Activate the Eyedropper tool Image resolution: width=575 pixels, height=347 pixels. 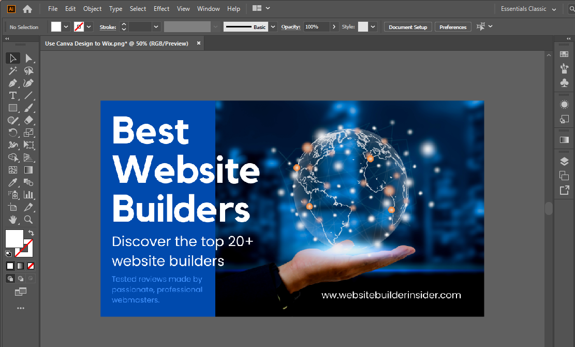[13, 182]
